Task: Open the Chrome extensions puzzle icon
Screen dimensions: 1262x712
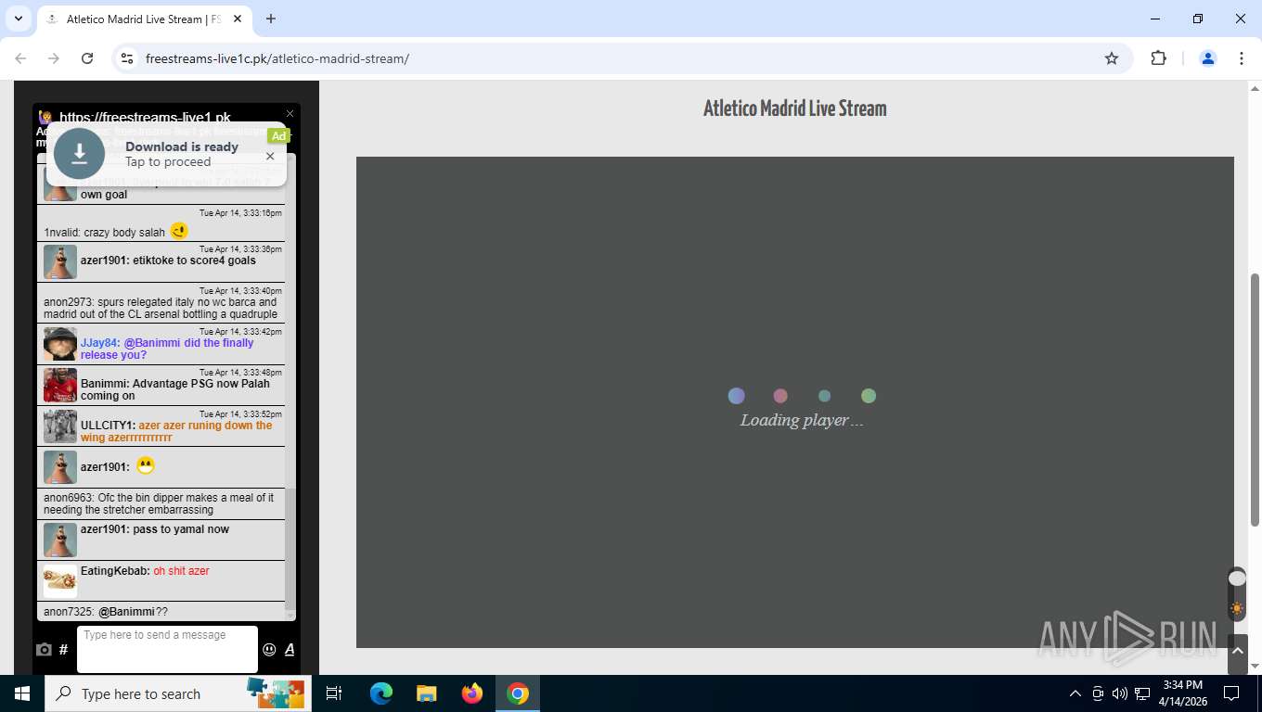Action: 1158,58
